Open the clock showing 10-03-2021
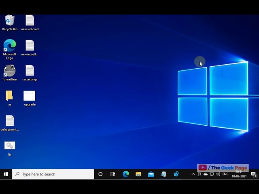 (x=239, y=174)
